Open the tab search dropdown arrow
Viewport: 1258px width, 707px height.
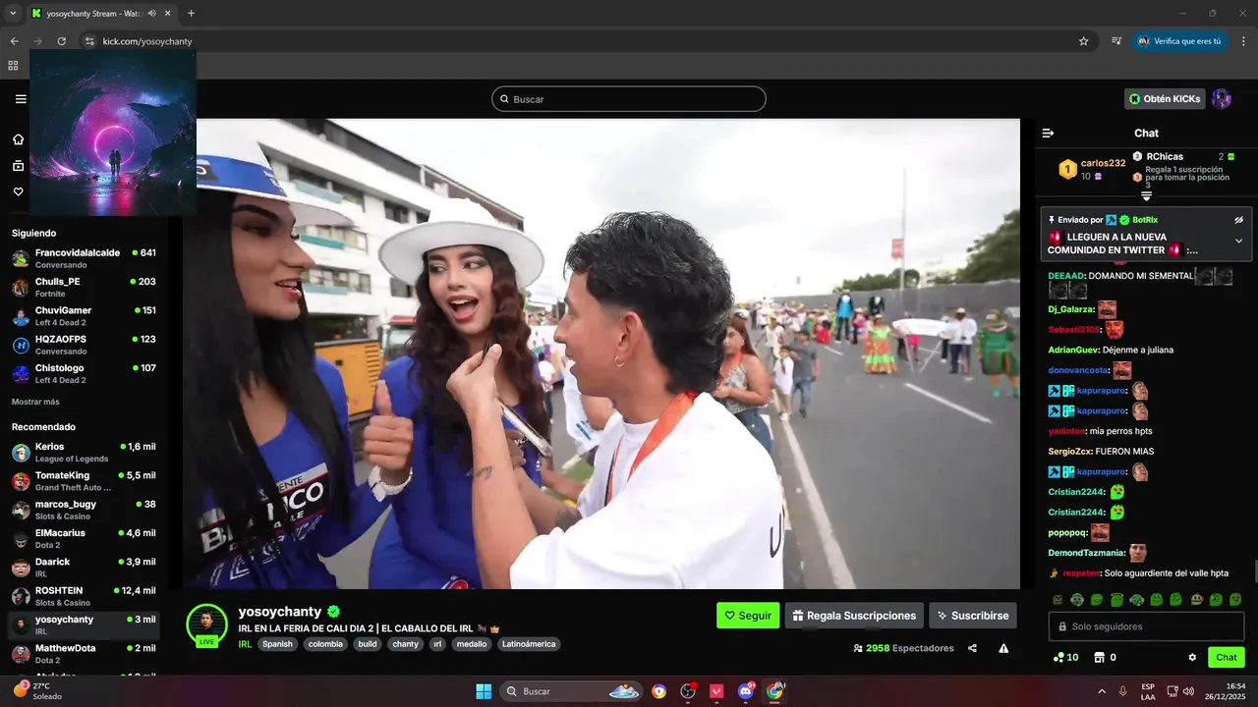[x=13, y=14]
